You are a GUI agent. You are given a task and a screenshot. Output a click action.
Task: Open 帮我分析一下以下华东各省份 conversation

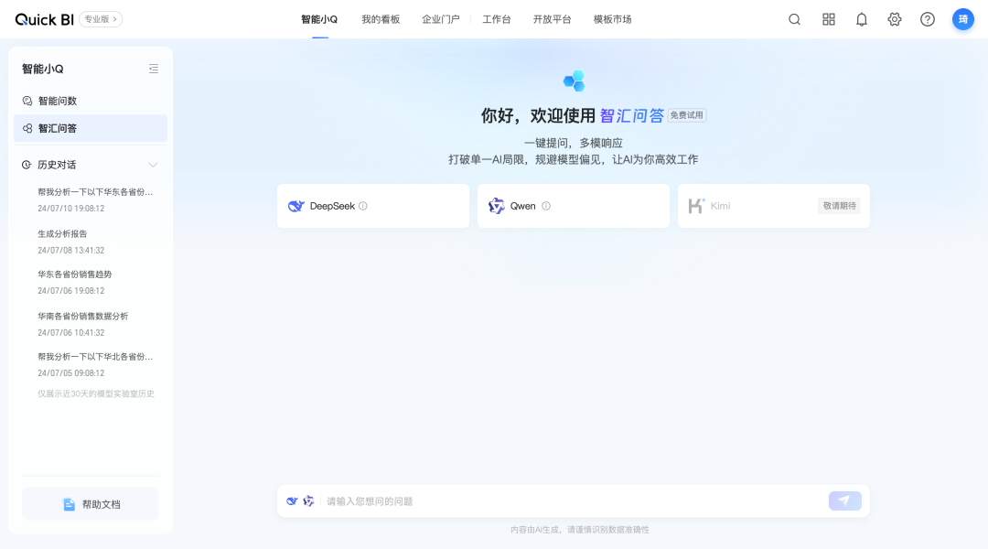95,199
